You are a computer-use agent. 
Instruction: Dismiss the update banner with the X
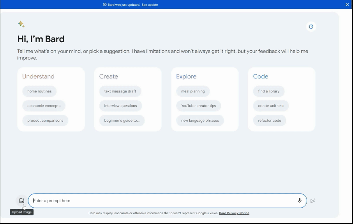347,5
